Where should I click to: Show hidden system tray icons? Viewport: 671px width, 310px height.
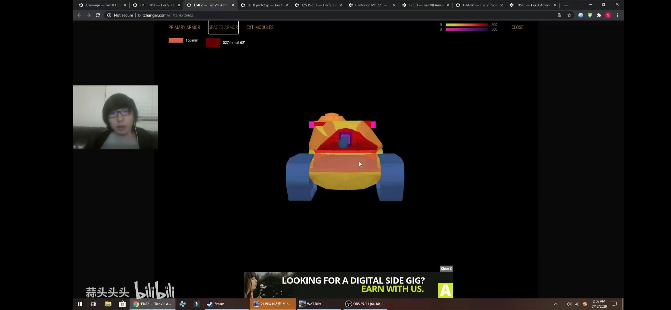(x=556, y=304)
